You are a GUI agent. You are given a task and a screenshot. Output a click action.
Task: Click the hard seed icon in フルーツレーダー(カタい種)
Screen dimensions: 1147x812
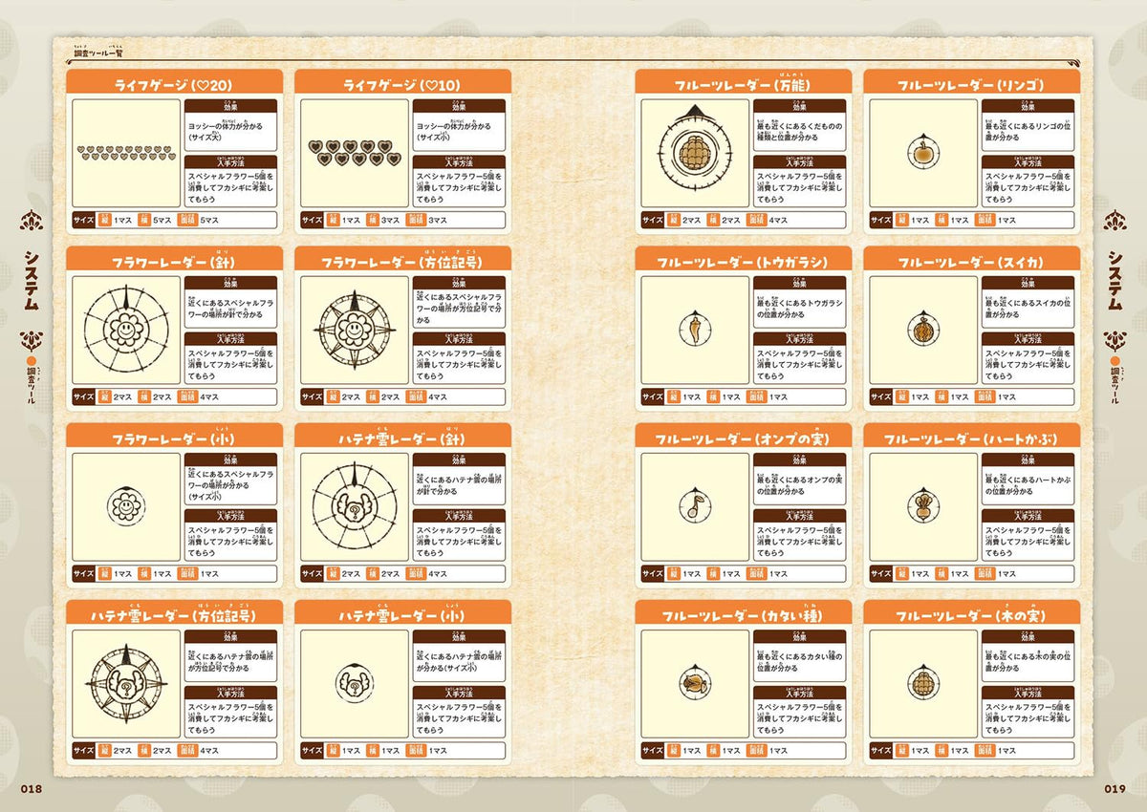coord(696,682)
